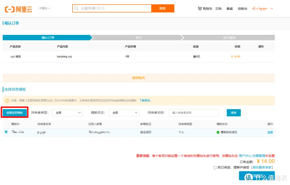Open the 中国站 site selector

coord(44,8)
